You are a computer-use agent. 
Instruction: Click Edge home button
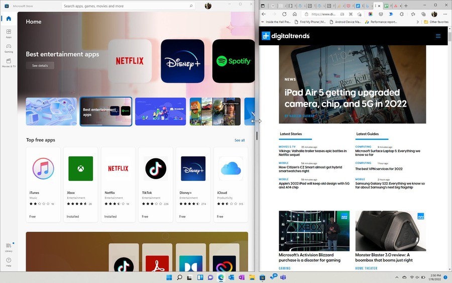(295, 14)
